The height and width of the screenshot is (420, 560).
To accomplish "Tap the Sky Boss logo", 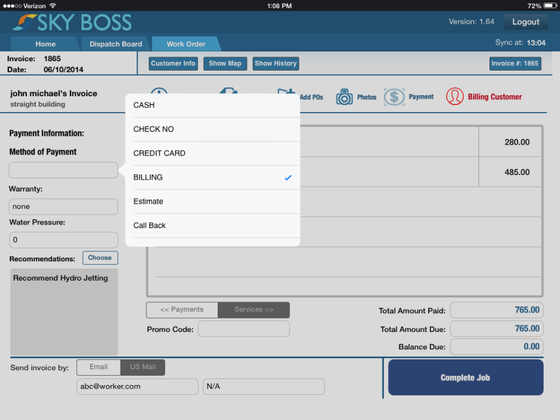I will [x=71, y=22].
